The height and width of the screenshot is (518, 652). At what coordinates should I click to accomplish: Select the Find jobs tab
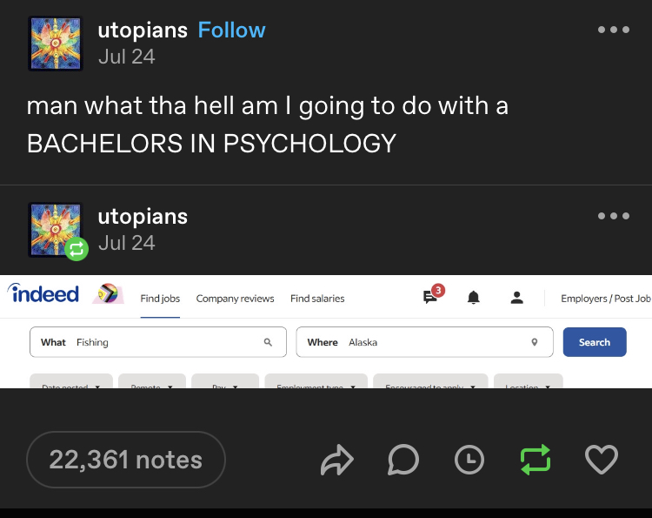coord(160,299)
